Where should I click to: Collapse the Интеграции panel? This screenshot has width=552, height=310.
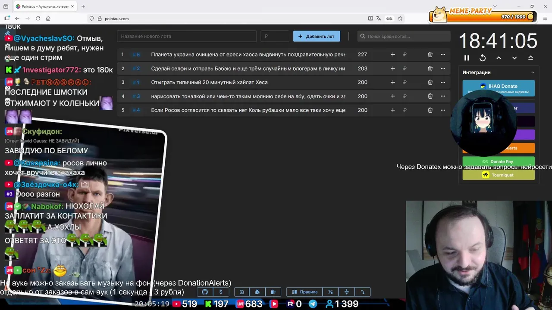point(533,72)
